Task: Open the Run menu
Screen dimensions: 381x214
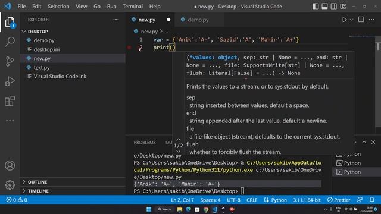Action: point(111,7)
